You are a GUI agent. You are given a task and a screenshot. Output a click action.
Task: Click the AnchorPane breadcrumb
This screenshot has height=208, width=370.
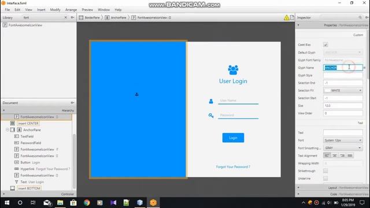coord(116,18)
